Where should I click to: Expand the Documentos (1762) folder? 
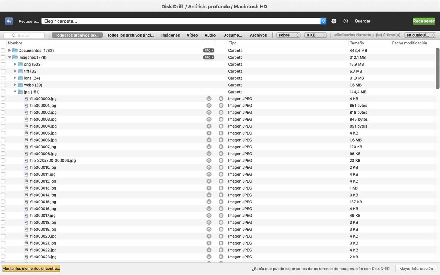click(10, 51)
